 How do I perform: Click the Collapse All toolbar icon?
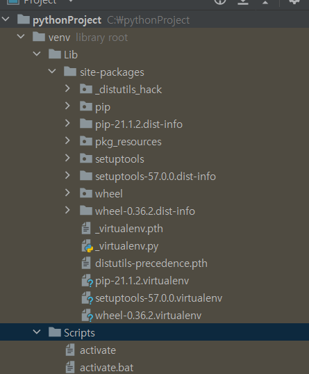265,1
